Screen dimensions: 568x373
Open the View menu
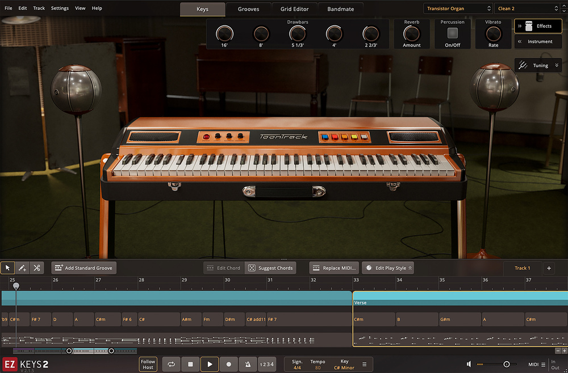(80, 8)
